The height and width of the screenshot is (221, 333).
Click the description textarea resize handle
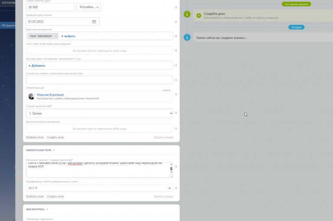[171, 176]
